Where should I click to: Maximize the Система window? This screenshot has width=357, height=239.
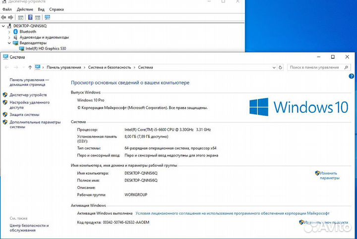click(333, 57)
